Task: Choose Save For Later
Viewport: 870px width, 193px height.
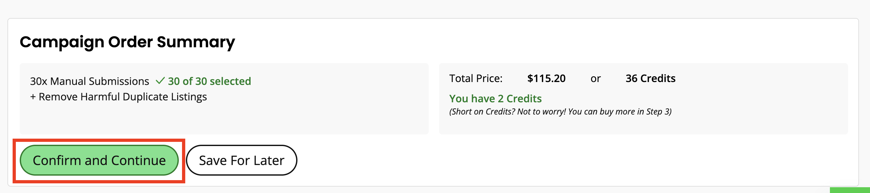Action: tap(242, 161)
